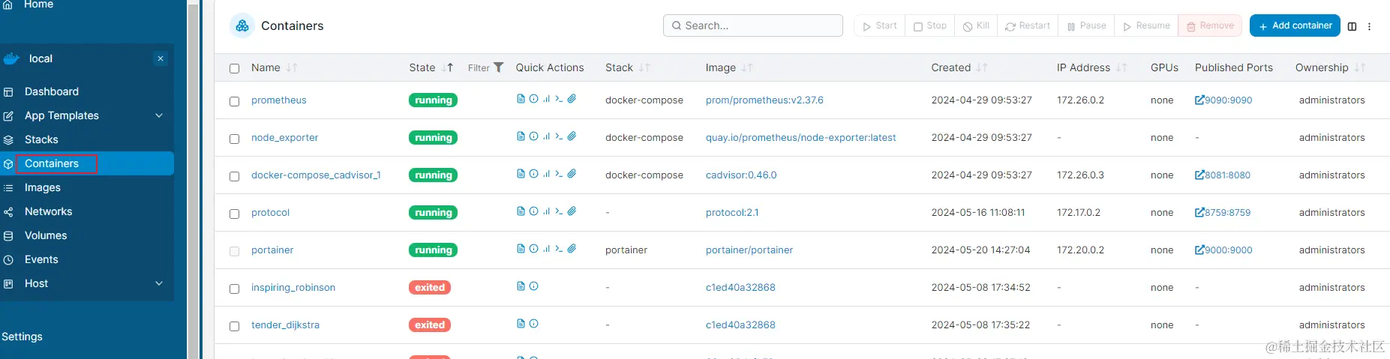The height and width of the screenshot is (359, 1390).
Task: Open exec console for protocol container
Action: pyautogui.click(x=559, y=211)
